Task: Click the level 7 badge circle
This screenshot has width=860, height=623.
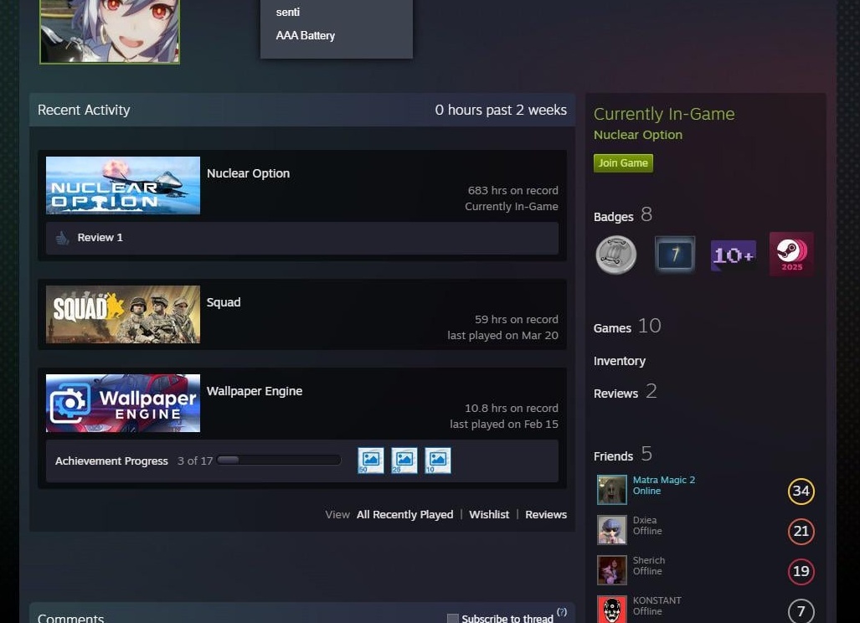Action: [x=801, y=611]
